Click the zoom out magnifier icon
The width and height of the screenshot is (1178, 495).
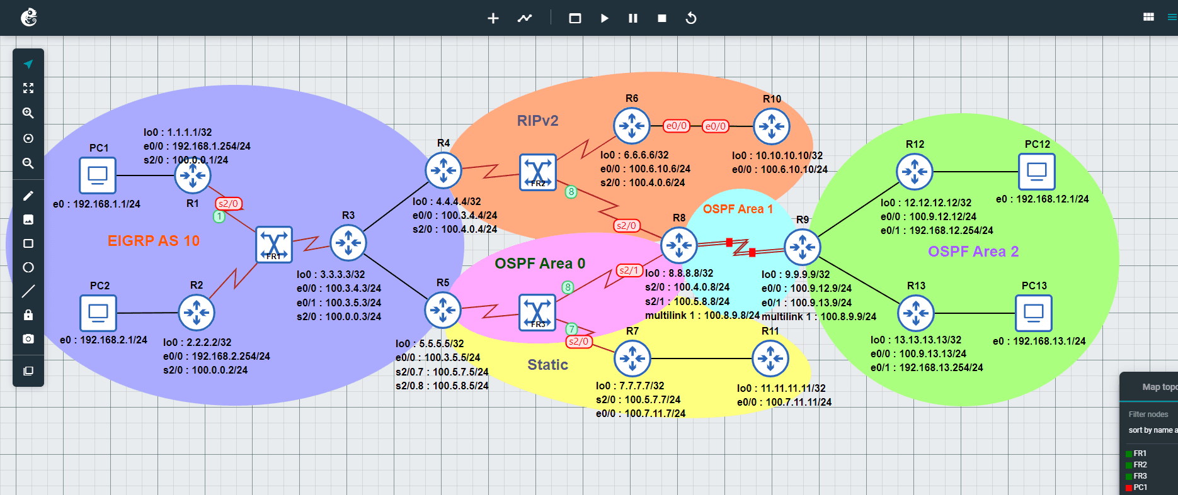click(x=28, y=164)
